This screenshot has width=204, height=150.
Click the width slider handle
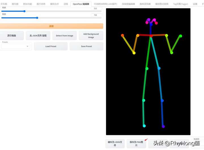(24, 11)
